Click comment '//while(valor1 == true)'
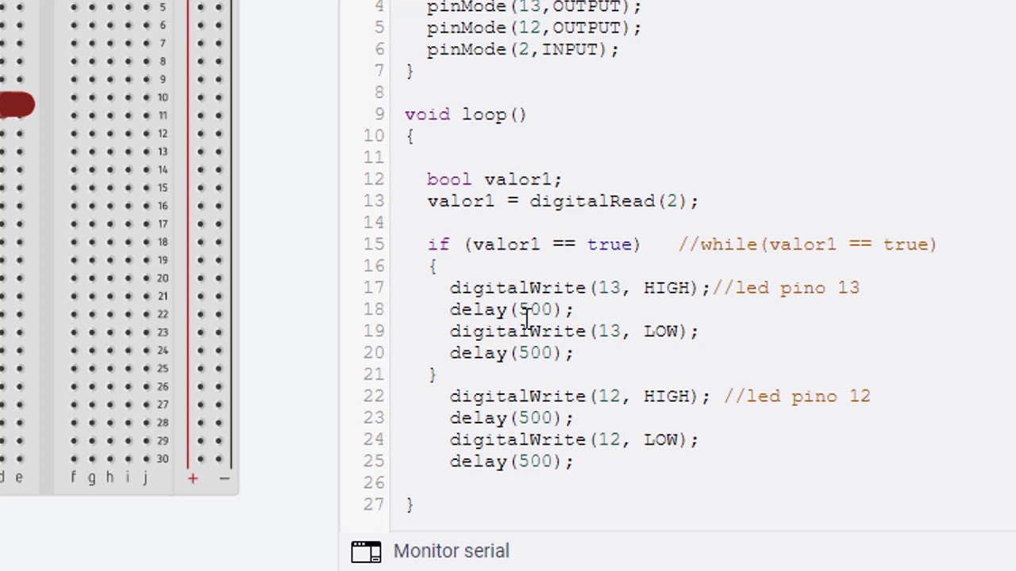Viewport: 1016px width, 571px height. pos(807,244)
